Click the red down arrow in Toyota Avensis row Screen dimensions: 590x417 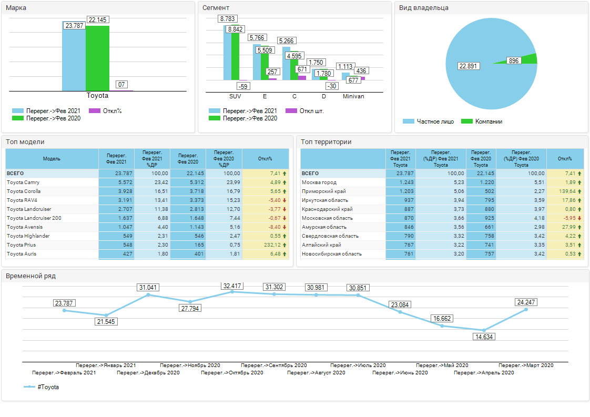(284, 227)
